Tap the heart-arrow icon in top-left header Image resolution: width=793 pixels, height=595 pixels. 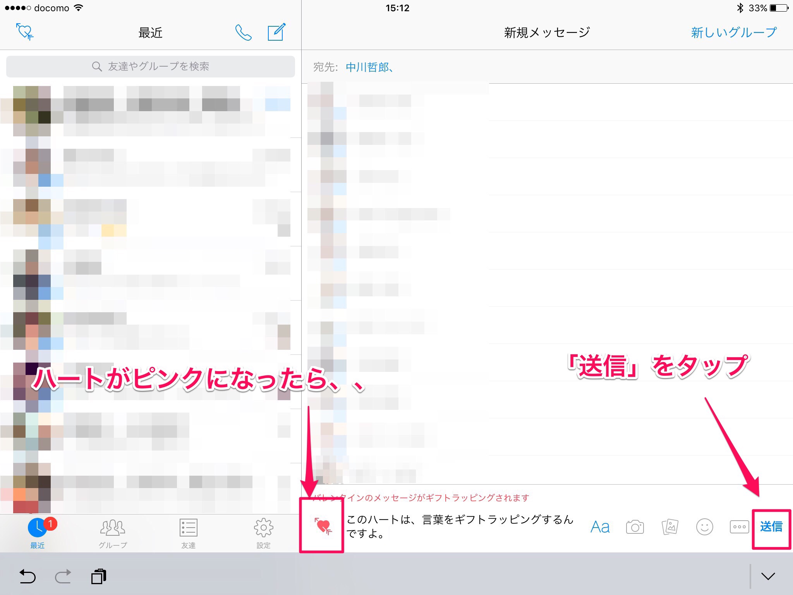click(x=25, y=32)
